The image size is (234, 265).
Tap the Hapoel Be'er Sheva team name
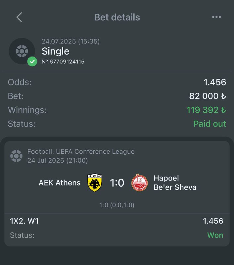(175, 183)
